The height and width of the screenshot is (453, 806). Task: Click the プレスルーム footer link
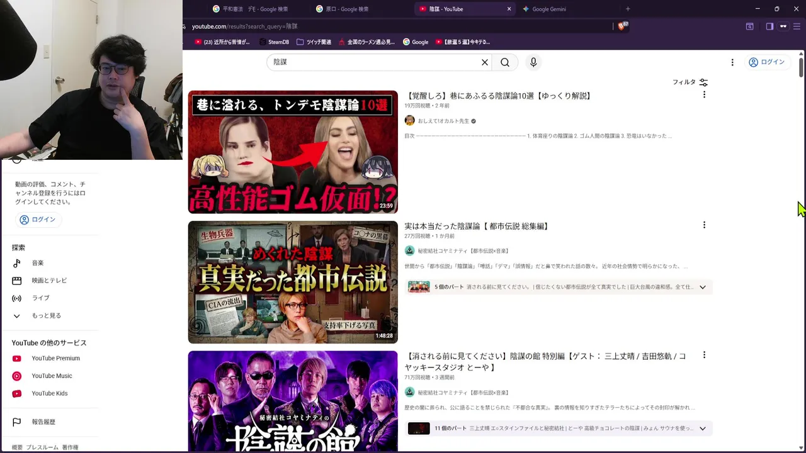click(x=42, y=447)
